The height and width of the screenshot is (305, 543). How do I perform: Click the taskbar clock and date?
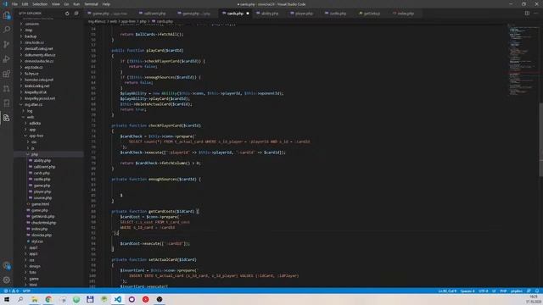534,299
